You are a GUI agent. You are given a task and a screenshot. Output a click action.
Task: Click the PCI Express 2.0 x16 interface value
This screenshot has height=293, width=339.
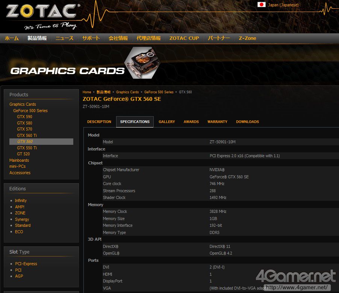click(245, 156)
